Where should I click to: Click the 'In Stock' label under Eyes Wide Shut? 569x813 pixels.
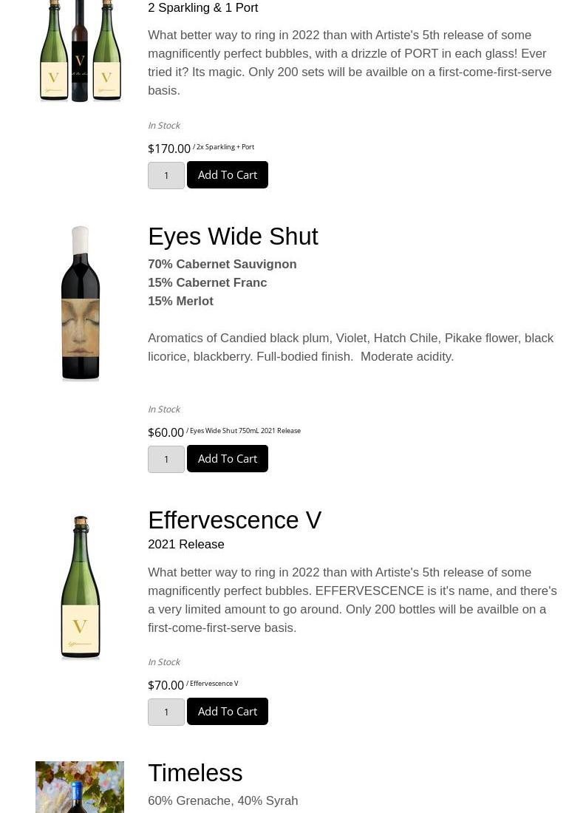click(164, 409)
